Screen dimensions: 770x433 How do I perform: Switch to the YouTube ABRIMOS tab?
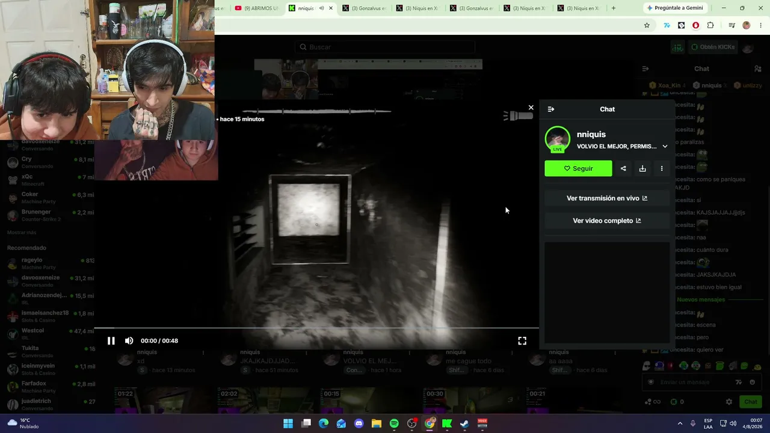tap(256, 8)
